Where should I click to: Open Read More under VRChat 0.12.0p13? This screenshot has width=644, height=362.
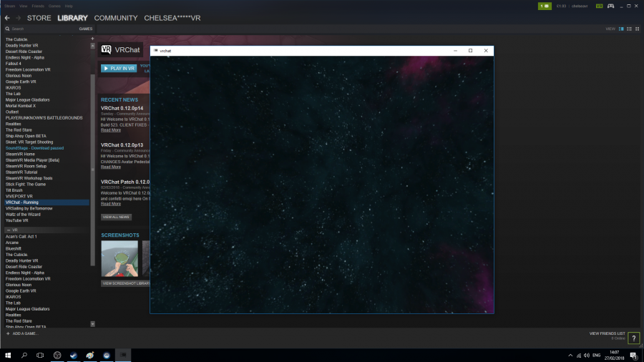[111, 167]
